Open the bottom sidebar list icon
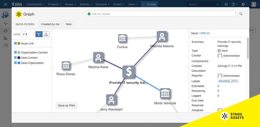This screenshot has height=127, width=260. pos(6,45)
